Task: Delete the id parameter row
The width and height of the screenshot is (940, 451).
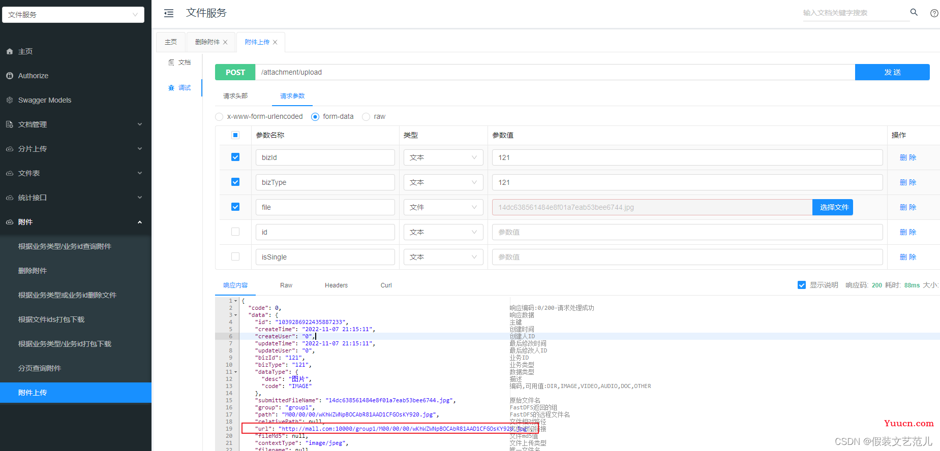Action: click(x=908, y=232)
